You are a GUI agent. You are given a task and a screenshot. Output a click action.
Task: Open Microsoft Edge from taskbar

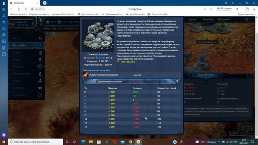83,142
